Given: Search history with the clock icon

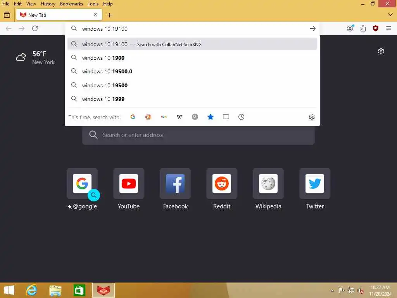Looking at the screenshot, I should tap(241, 117).
